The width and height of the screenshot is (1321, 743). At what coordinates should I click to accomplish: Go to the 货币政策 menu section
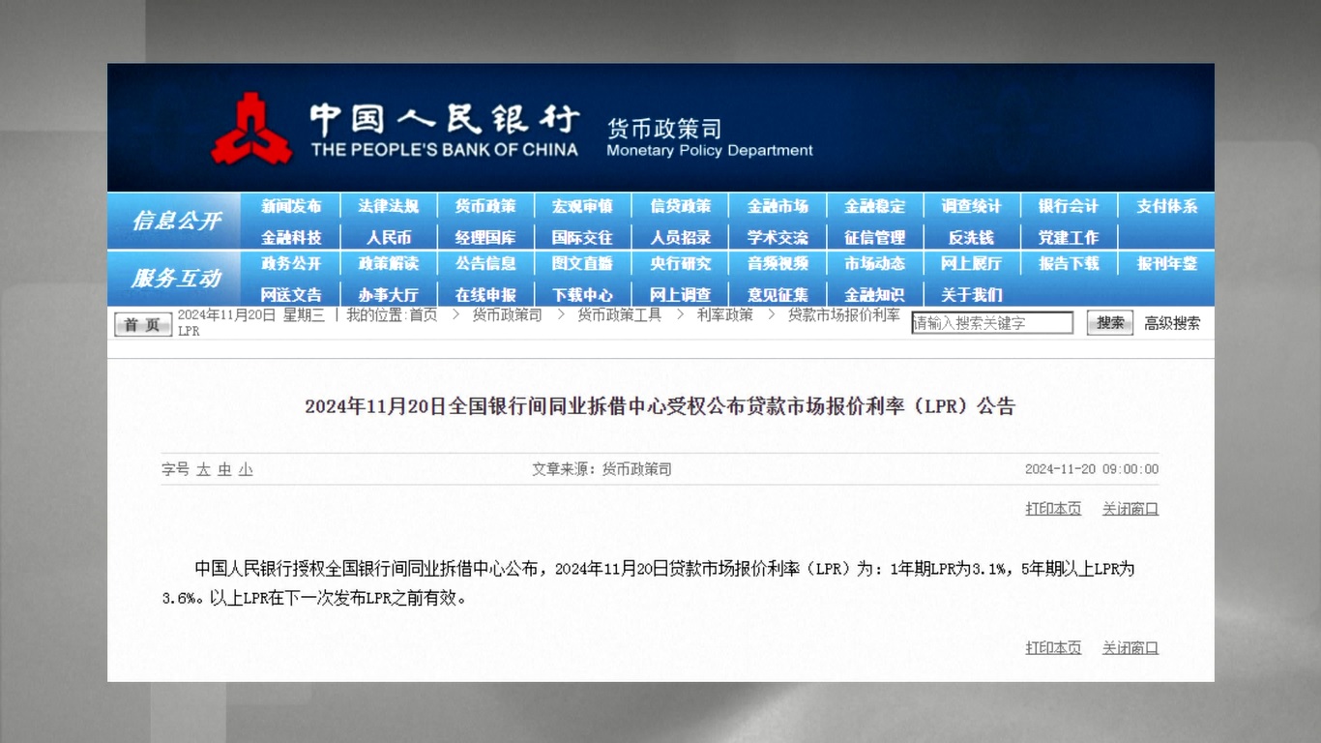tap(485, 206)
